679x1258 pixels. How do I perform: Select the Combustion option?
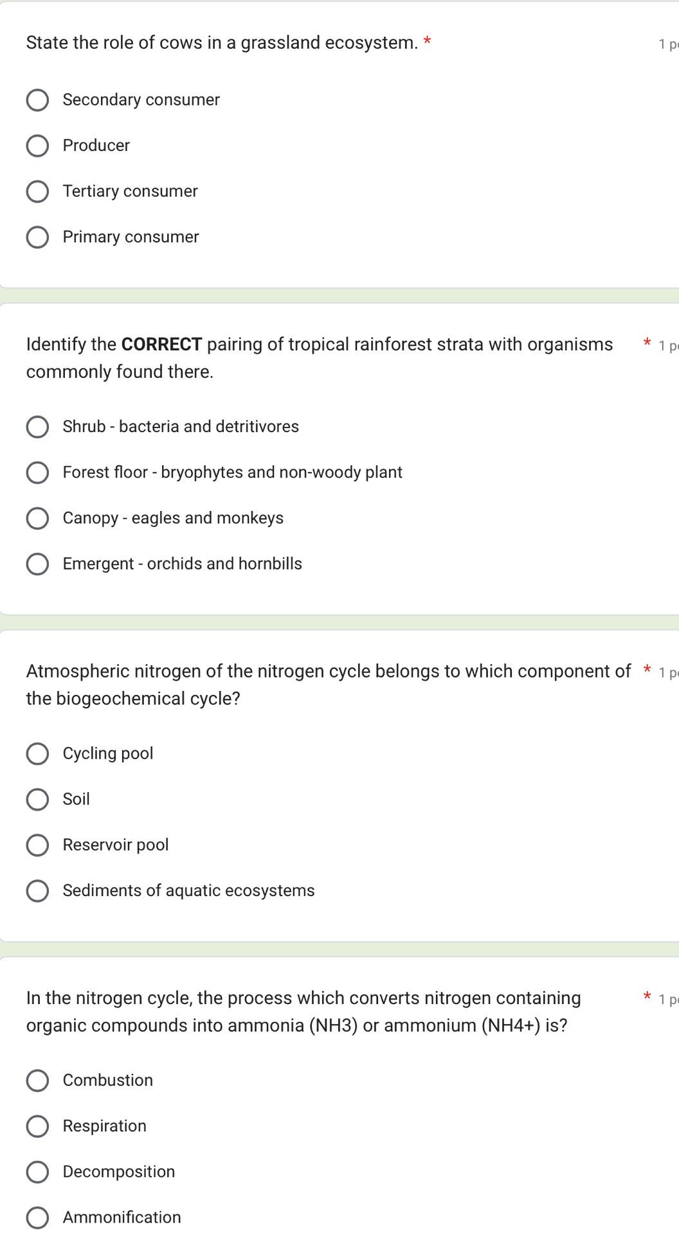click(x=37, y=1081)
